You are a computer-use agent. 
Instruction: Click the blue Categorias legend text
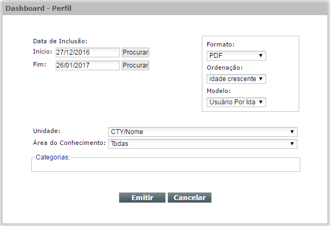52,157
